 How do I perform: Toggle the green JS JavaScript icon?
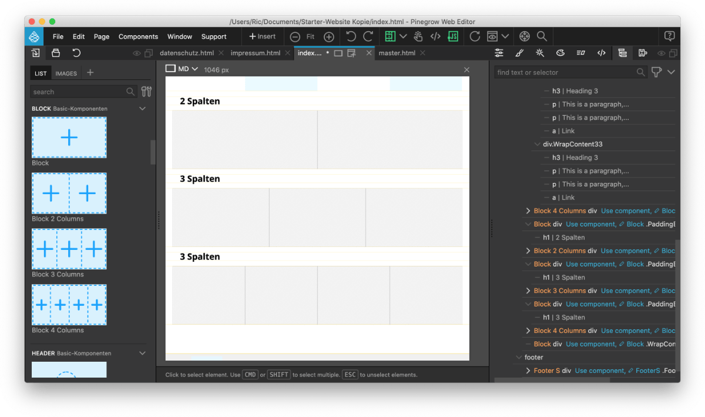pyautogui.click(x=452, y=36)
